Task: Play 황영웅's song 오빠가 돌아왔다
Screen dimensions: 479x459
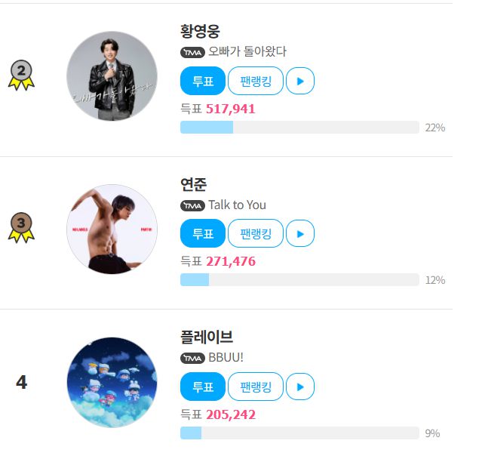Action: pos(300,82)
